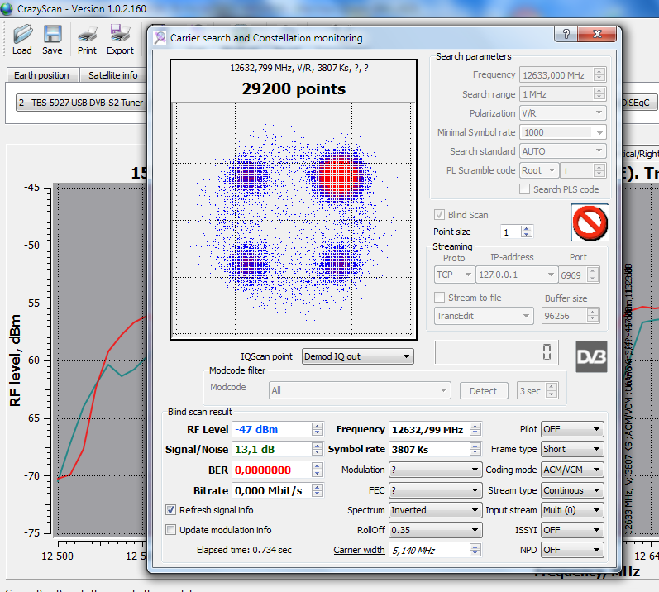Uncheck Refresh signal info

click(x=170, y=510)
